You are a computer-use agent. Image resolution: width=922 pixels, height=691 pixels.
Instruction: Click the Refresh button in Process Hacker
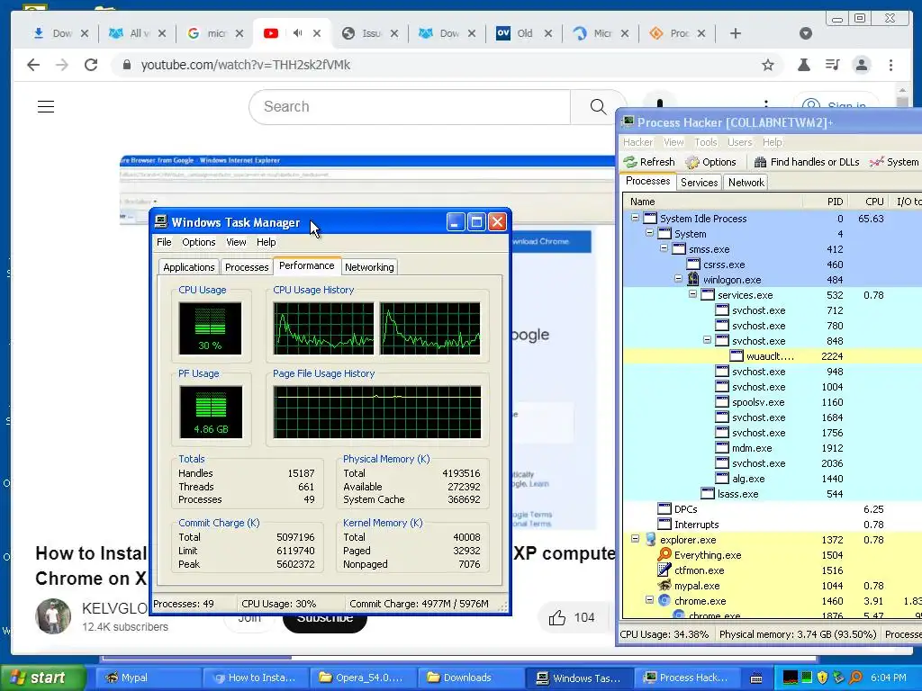[649, 162]
